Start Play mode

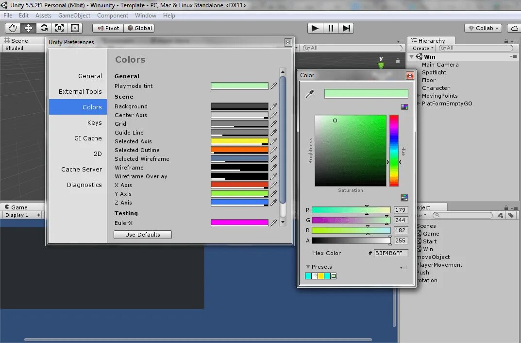pos(315,28)
